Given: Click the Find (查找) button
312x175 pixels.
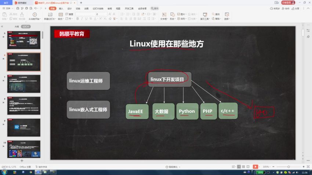Looking at the screenshot, I should [x=216, y=14].
